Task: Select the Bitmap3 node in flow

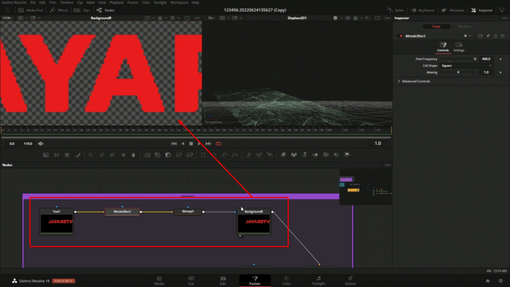Action: [x=188, y=211]
